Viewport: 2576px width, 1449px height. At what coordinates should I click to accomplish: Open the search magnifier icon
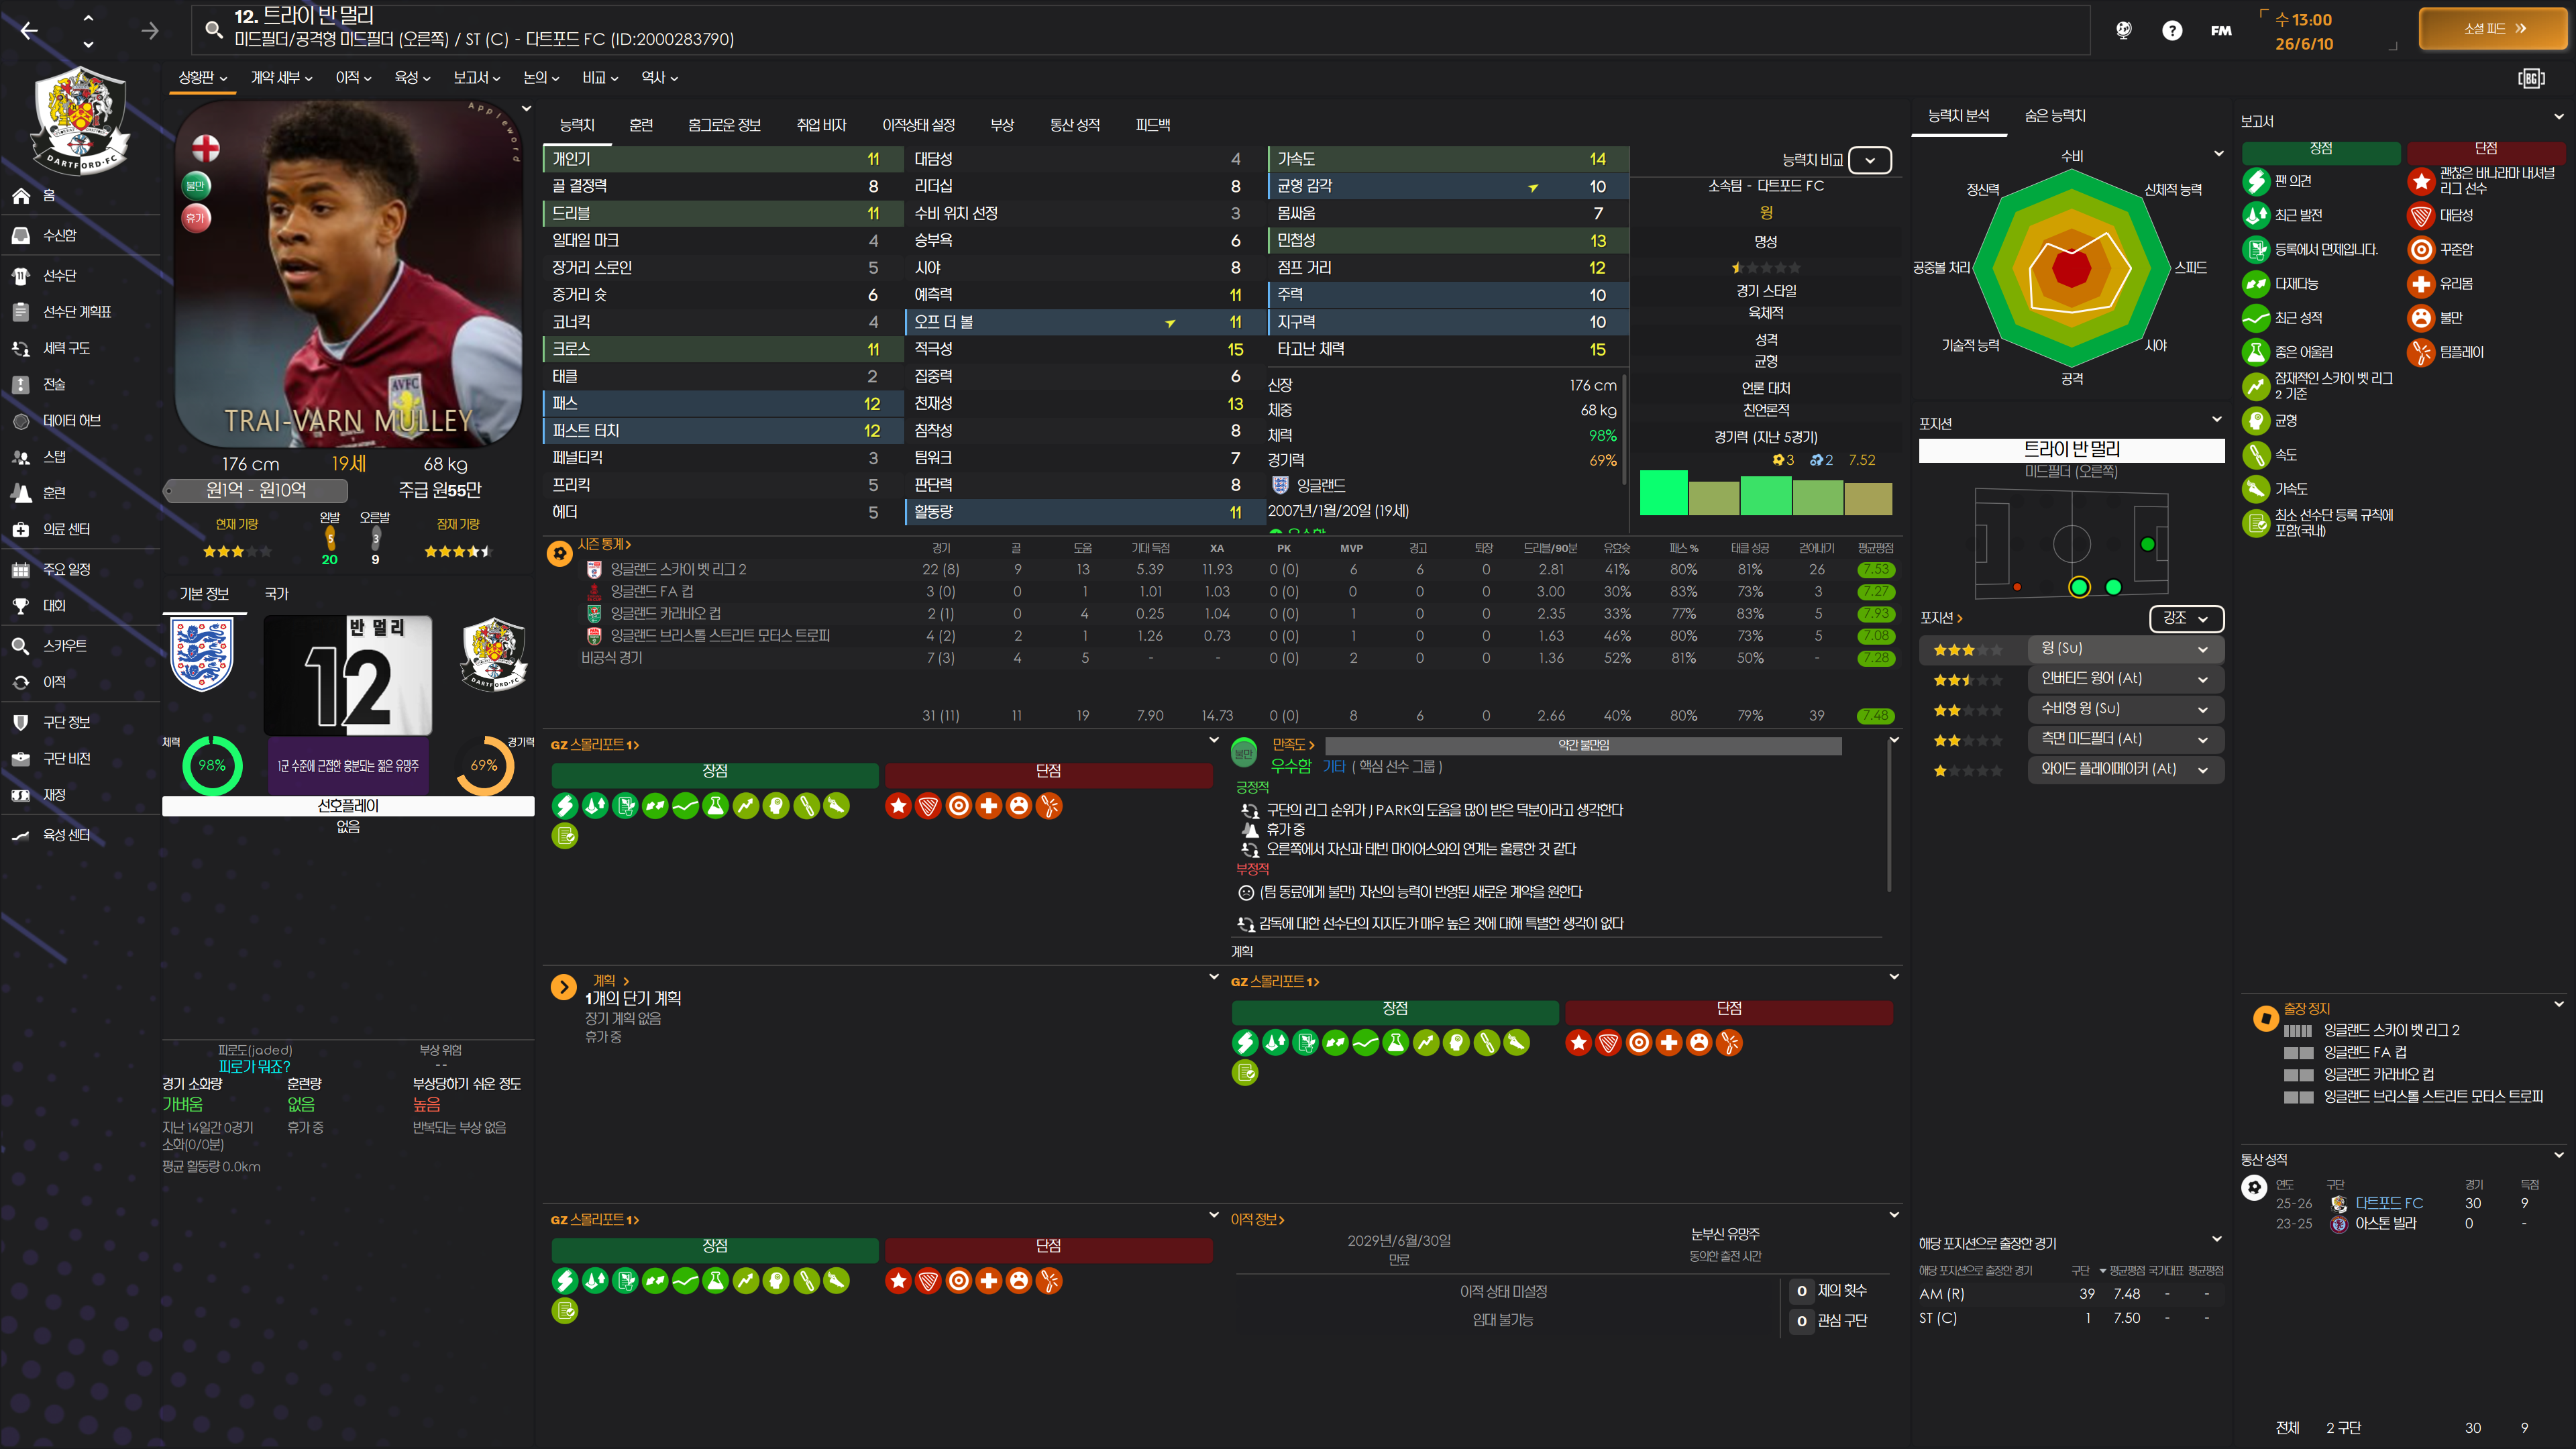213,29
